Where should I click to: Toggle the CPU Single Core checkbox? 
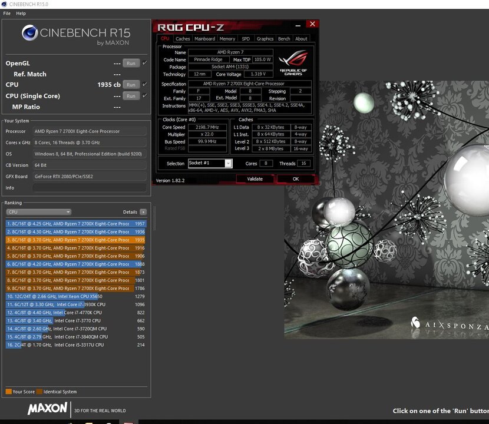(145, 95)
